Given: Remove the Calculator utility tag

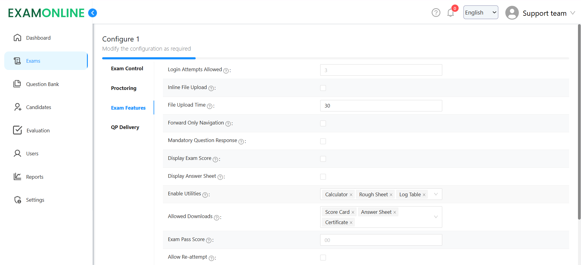Looking at the screenshot, I should [351, 195].
